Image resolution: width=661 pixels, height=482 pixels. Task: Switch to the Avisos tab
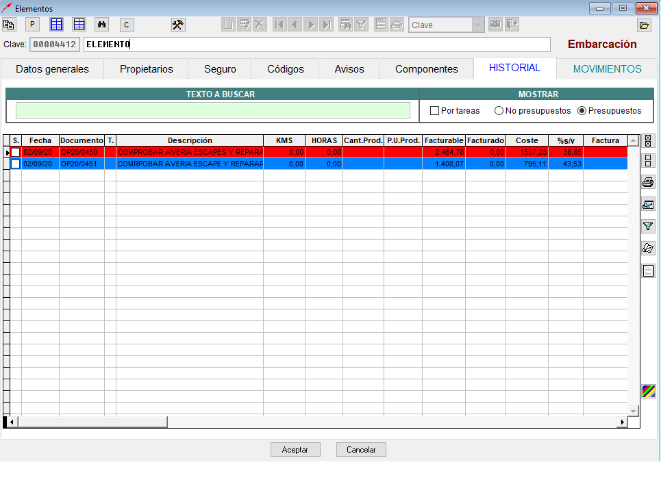349,69
